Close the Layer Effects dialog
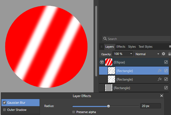Screen dimensions: 171x115 point(162,96)
